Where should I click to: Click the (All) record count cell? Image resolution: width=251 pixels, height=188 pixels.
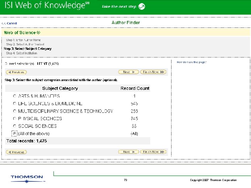(134, 134)
